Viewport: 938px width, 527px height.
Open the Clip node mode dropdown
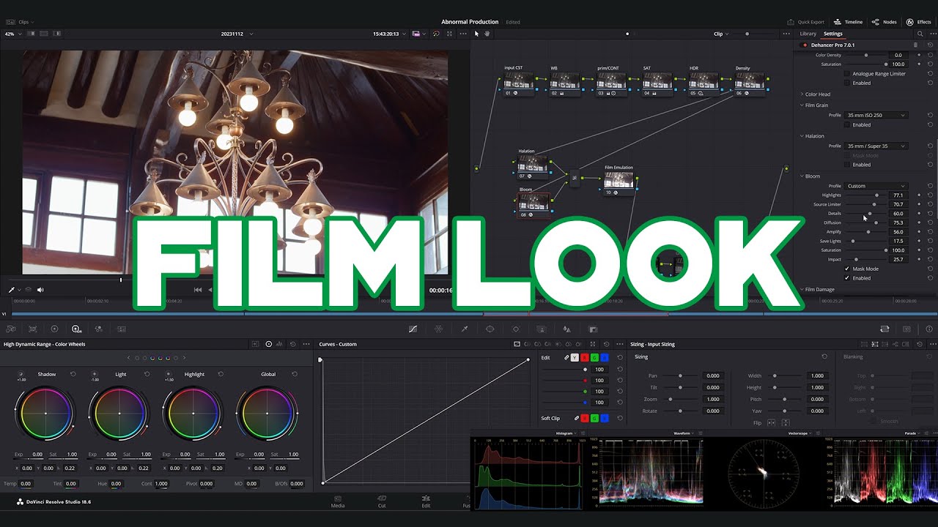(x=722, y=34)
